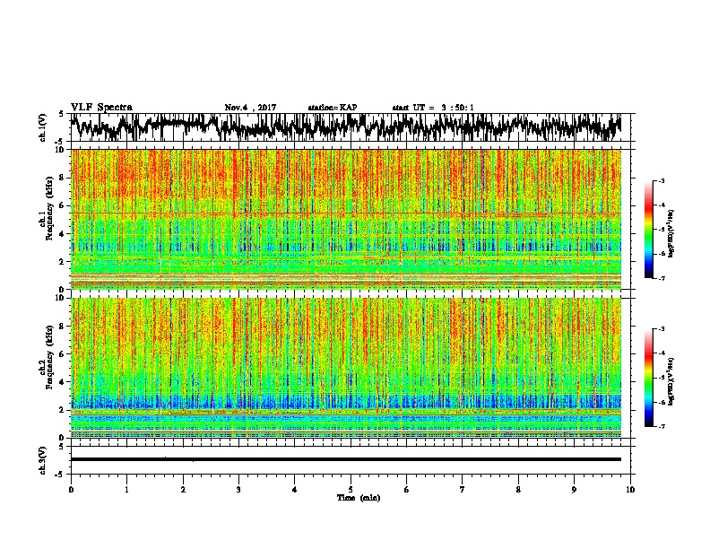Click the ch.2 frequency tick label '2'
710x549 pixels.
(63, 410)
